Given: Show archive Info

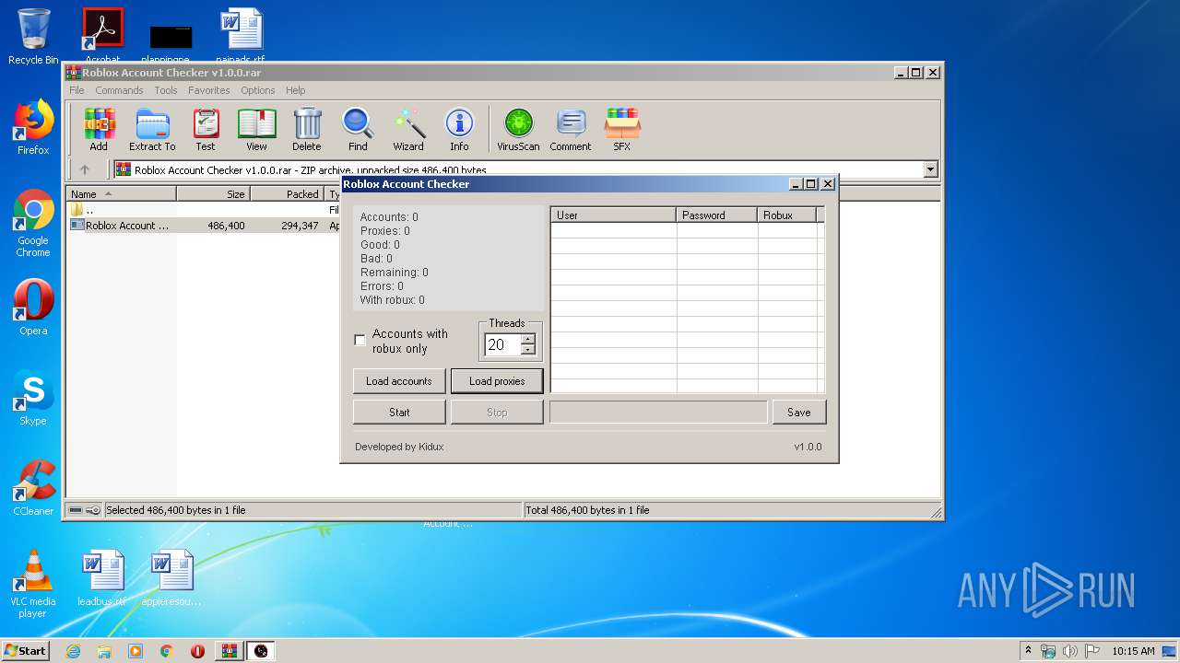Looking at the screenshot, I should coord(459,130).
